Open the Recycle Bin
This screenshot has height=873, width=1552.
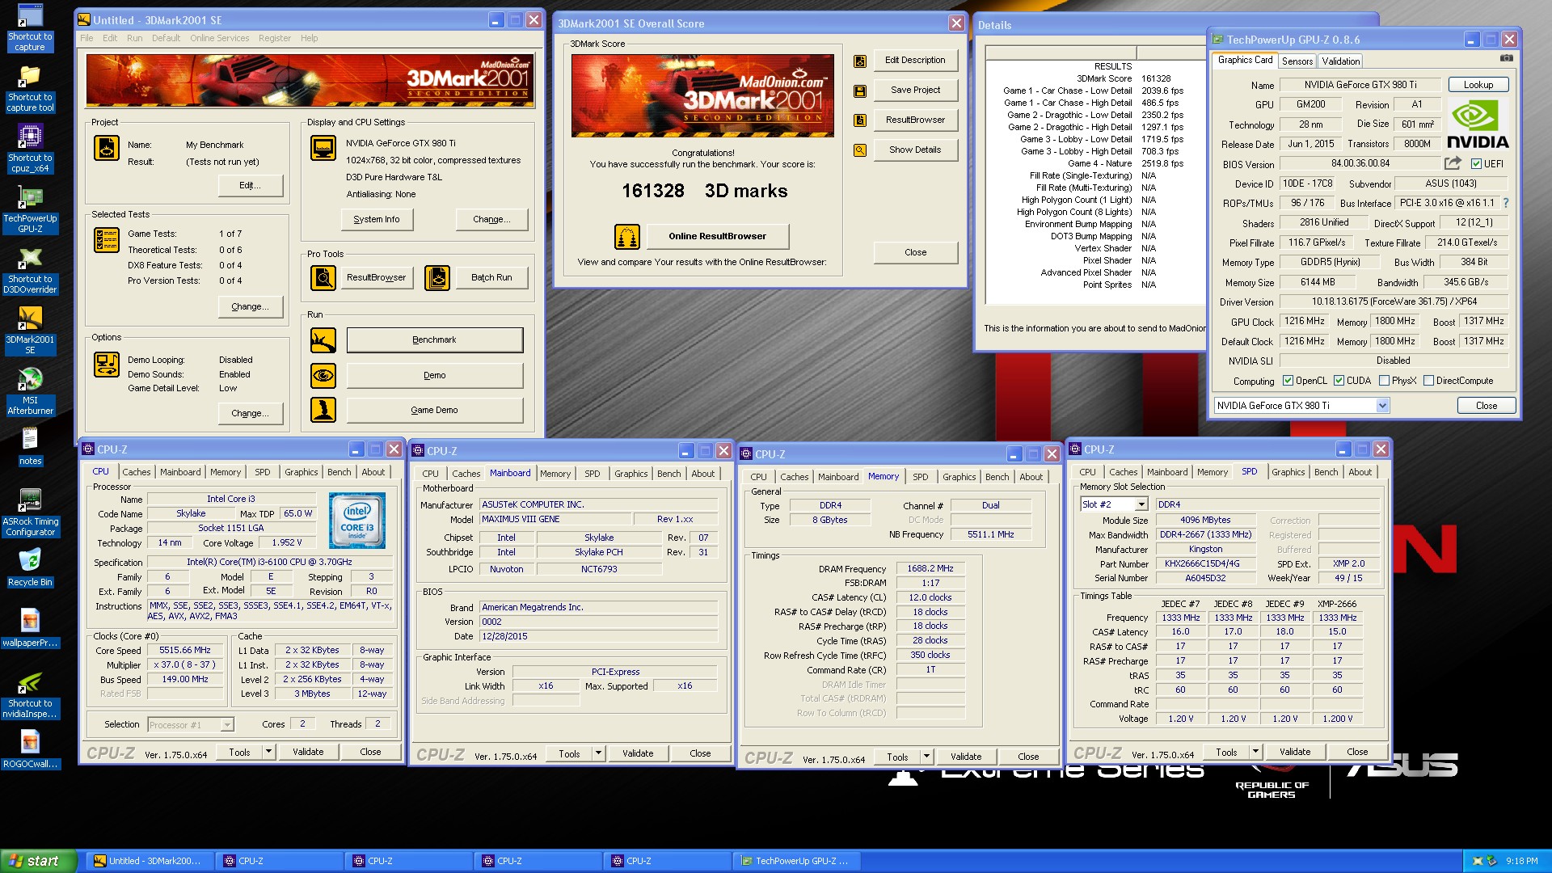click(x=30, y=568)
